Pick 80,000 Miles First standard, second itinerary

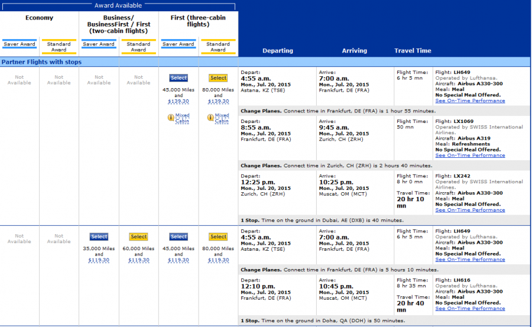tap(218, 237)
